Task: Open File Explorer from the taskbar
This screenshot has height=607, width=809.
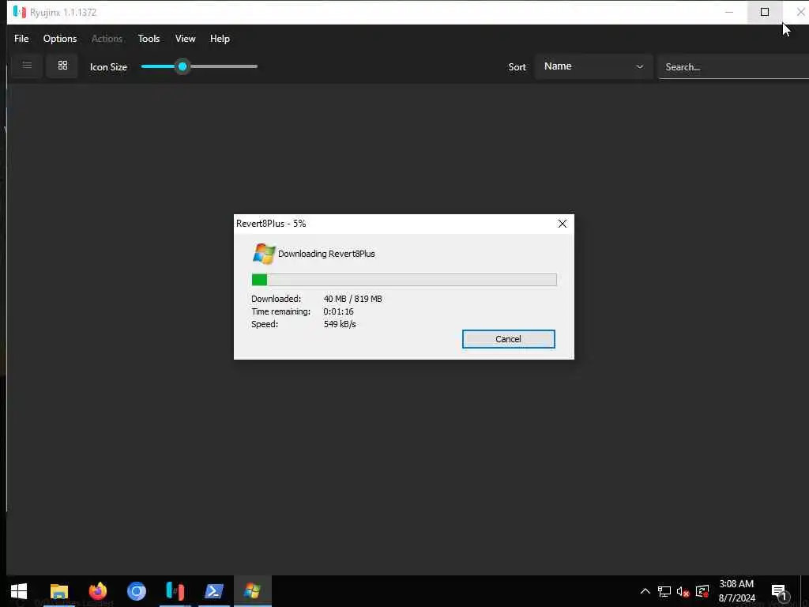Action: (x=58, y=591)
